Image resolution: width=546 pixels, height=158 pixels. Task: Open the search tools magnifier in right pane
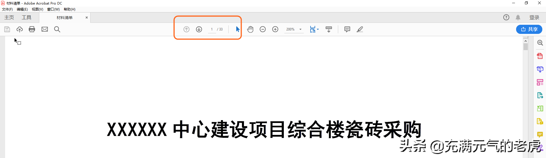tap(540, 43)
